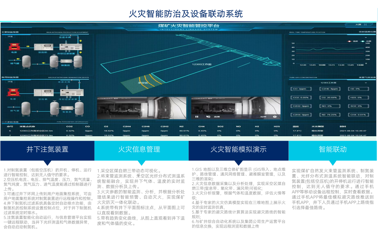Screen dimensions: 378x233
Task: Click the 拉伸 stretch button on the video
Action: [263, 117]
